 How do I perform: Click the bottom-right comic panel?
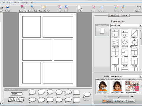click(58, 73)
